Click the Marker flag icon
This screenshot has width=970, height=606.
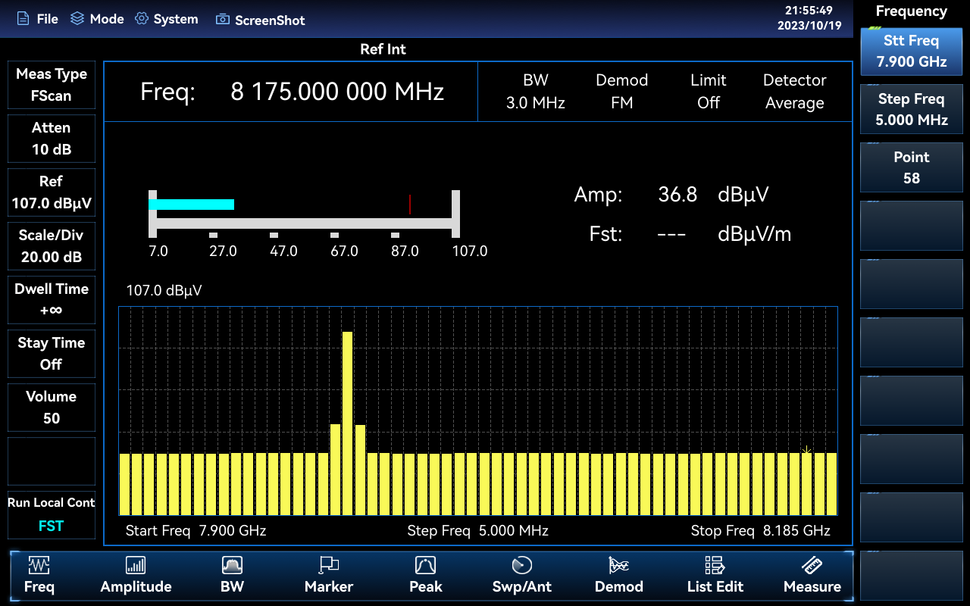coord(329,565)
